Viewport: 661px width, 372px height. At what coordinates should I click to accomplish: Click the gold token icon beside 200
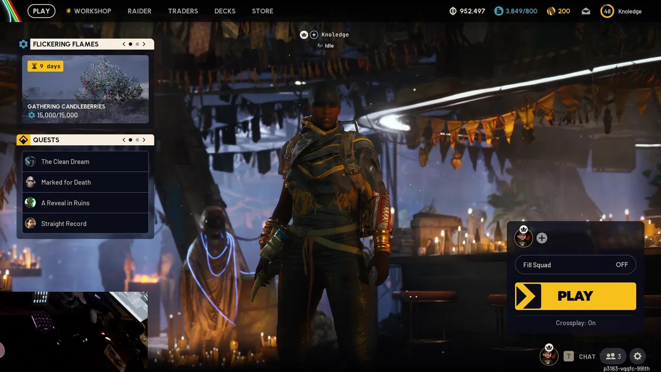point(551,11)
